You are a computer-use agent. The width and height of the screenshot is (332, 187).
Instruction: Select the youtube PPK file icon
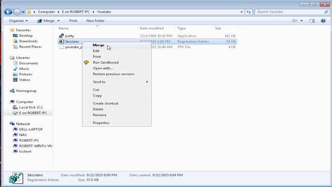(x=61, y=47)
